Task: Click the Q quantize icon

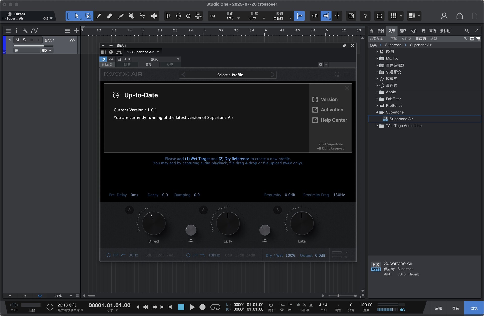Action: click(188, 16)
